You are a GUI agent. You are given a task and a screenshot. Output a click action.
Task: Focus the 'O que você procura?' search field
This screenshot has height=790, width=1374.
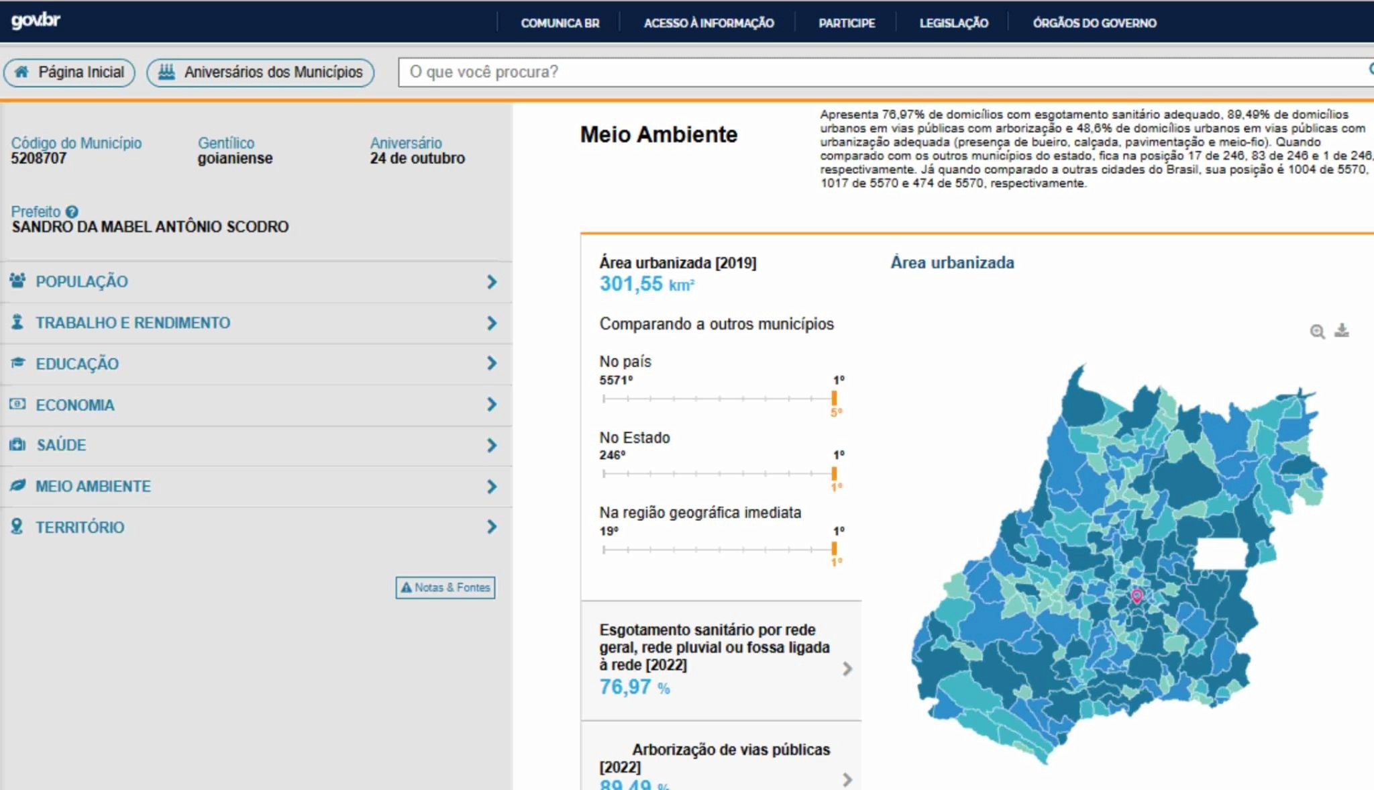tap(886, 72)
